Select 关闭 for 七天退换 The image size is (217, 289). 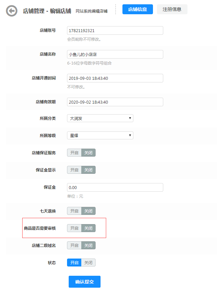[88, 211]
